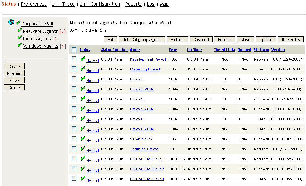The height and width of the screenshot is (186, 306).
Task: Expand the NetWare Agents group
Action: pos(40,31)
